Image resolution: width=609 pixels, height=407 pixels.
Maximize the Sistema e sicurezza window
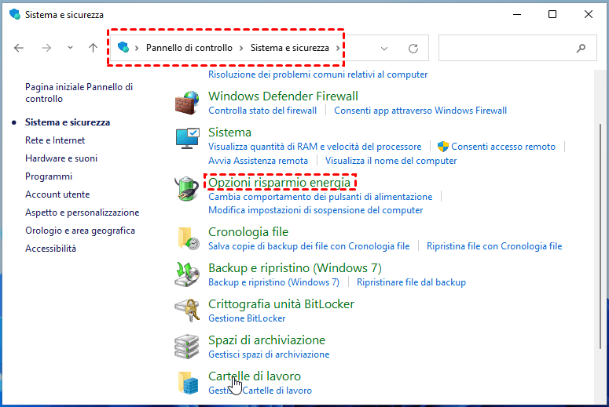pos(552,14)
